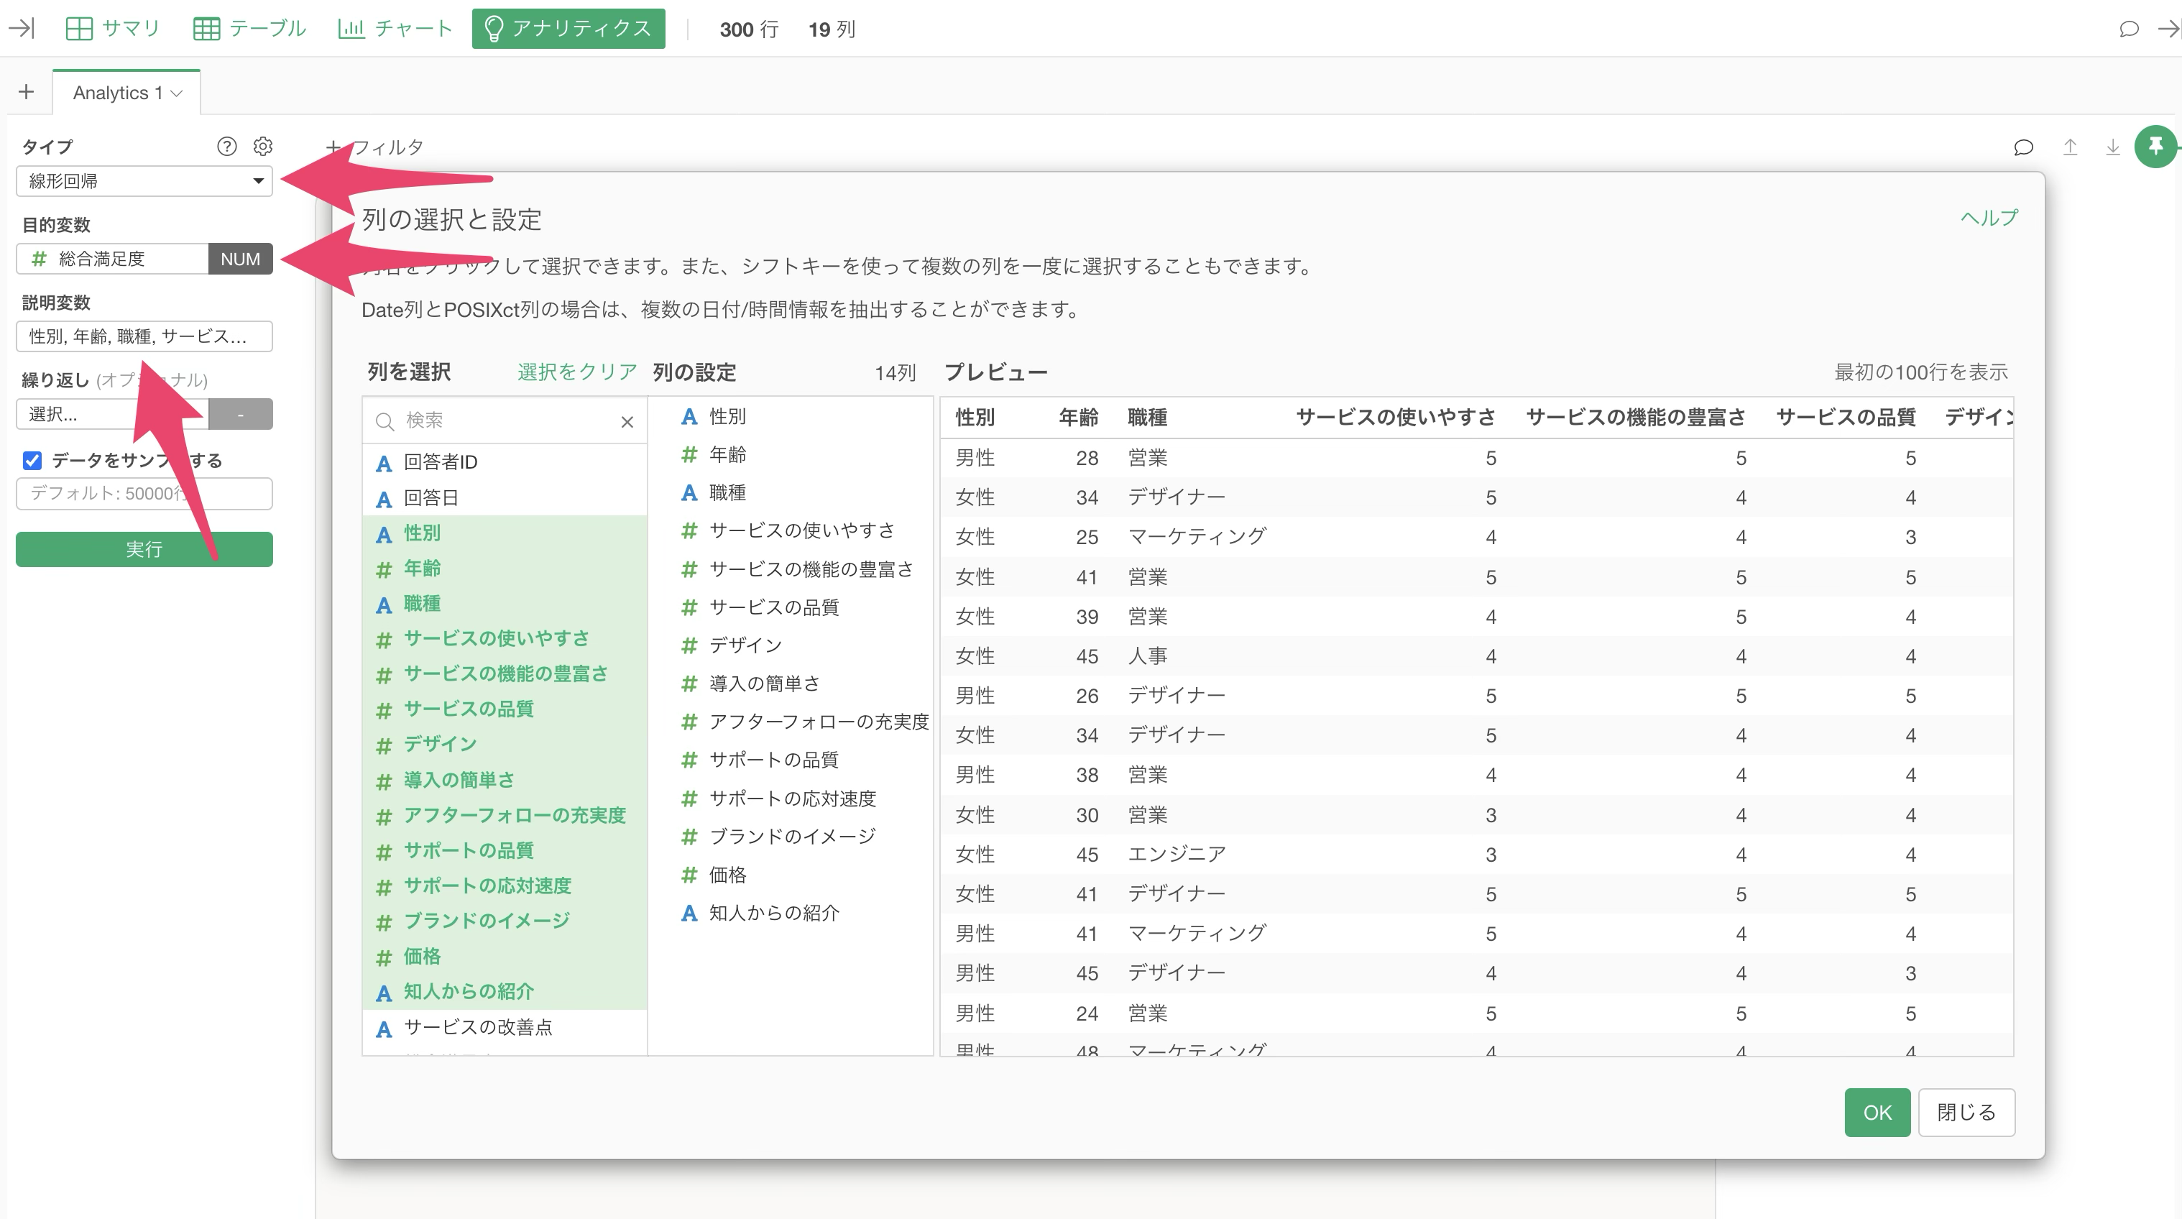This screenshot has height=1219, width=2182.
Task: Click the 選択をクリア link
Action: point(577,372)
